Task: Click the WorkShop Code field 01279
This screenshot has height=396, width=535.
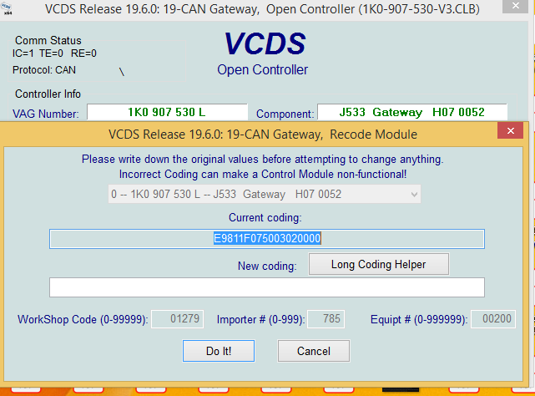Action: (x=178, y=319)
